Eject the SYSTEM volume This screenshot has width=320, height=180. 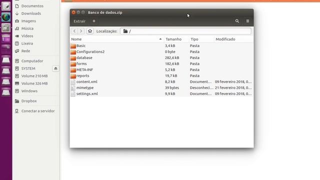coord(55,68)
